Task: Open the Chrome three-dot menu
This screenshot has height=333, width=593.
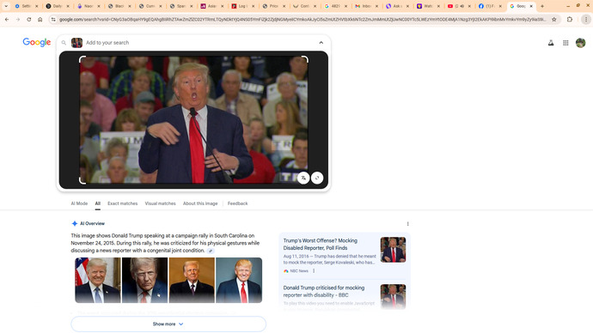Action: pos(586,19)
